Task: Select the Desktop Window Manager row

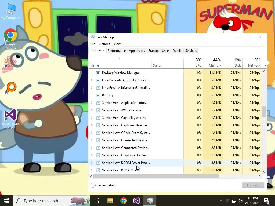Action: coord(175,73)
